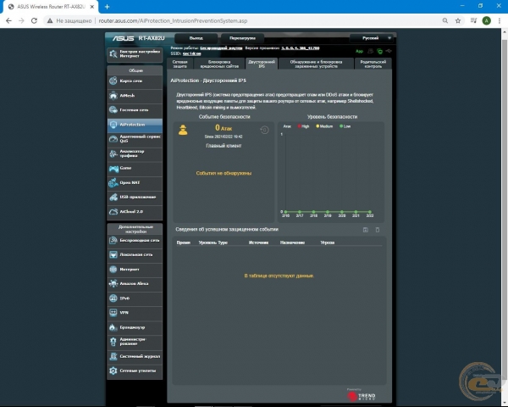Screen dimensions: 508x407
Task: Open Firewall (Брандмауэр) settings
Action: (135, 327)
